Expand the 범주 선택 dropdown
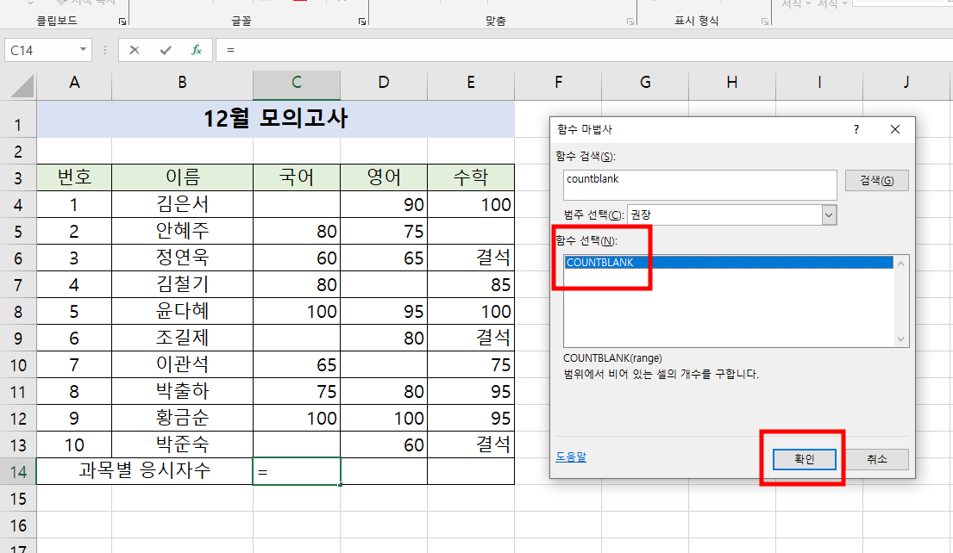 tap(829, 214)
